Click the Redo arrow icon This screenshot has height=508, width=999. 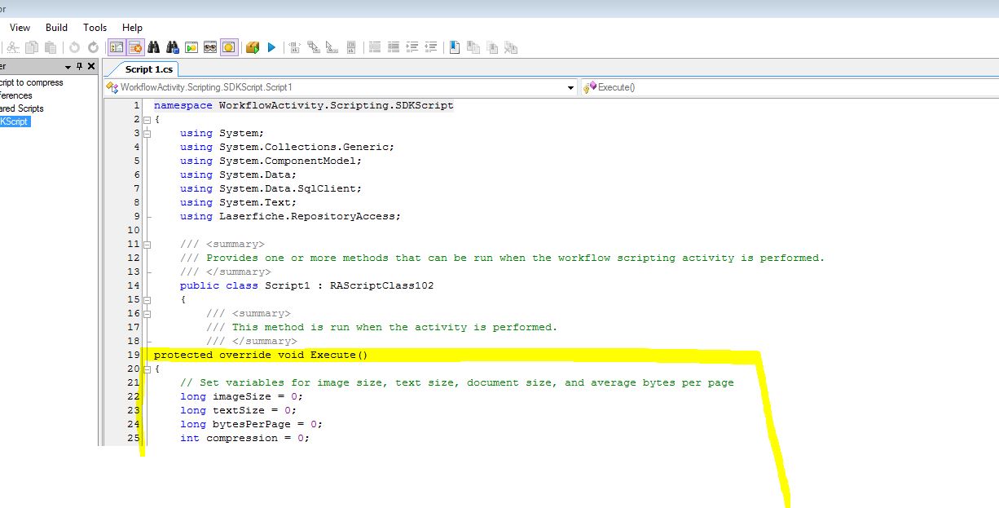[x=93, y=47]
